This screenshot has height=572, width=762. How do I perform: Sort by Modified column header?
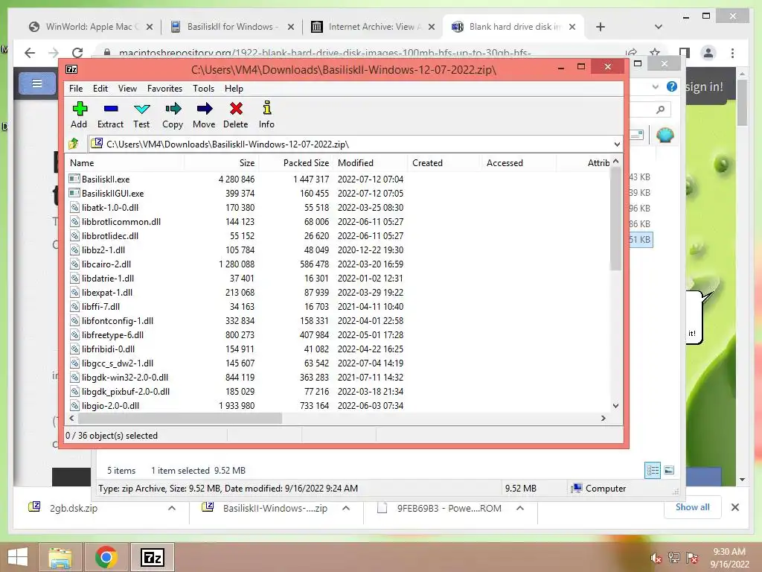371,163
